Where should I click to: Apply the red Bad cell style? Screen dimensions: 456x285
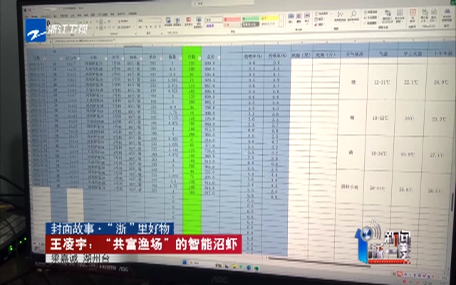232,19
